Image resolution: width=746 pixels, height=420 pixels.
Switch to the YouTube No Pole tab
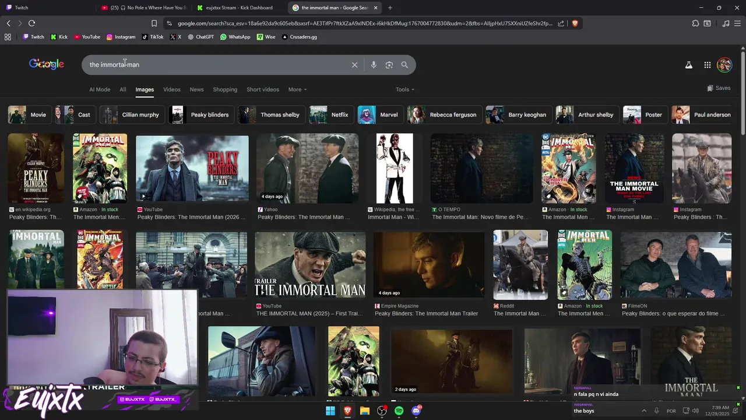(144, 8)
